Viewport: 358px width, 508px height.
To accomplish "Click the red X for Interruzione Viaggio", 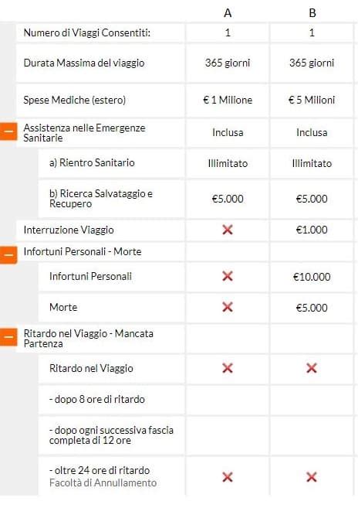I will click(x=228, y=230).
